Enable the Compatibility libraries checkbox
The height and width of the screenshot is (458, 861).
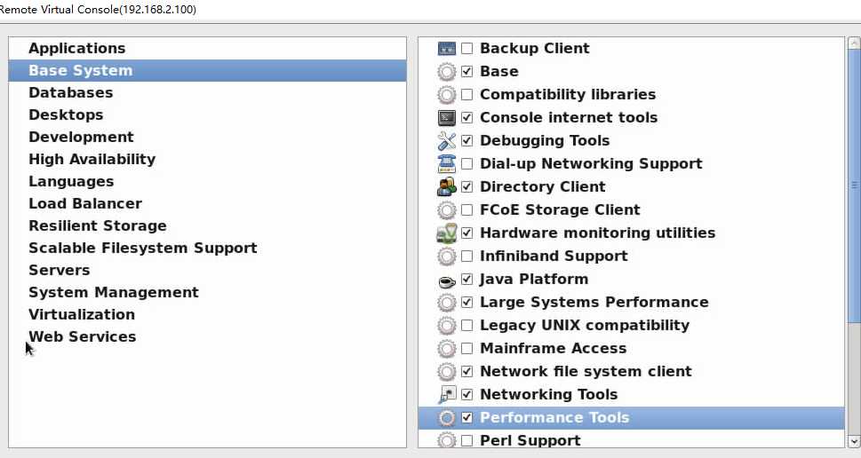pyautogui.click(x=467, y=95)
